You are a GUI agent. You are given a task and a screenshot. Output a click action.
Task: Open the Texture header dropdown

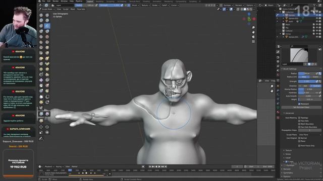point(145,6)
